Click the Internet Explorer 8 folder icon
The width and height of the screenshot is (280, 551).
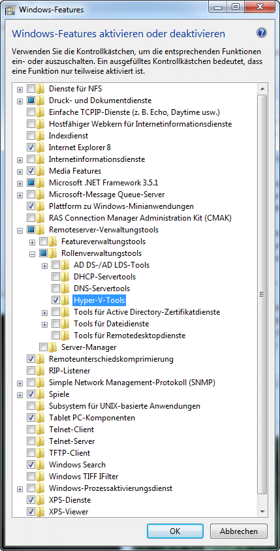click(40, 148)
